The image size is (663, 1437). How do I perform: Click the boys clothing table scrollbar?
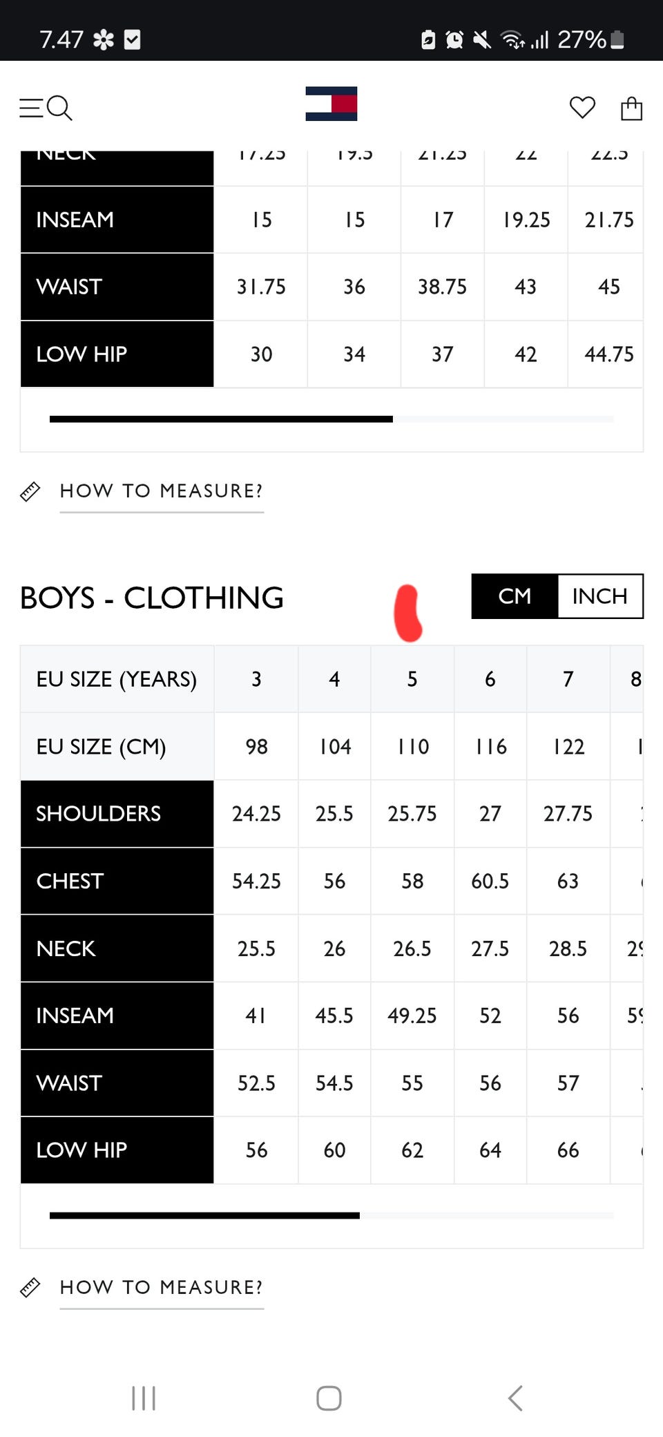click(x=204, y=1216)
